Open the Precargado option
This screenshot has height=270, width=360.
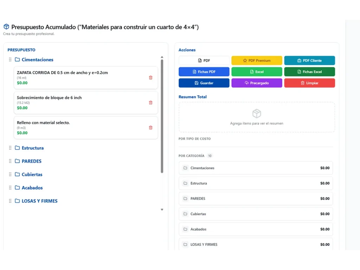[x=257, y=83]
